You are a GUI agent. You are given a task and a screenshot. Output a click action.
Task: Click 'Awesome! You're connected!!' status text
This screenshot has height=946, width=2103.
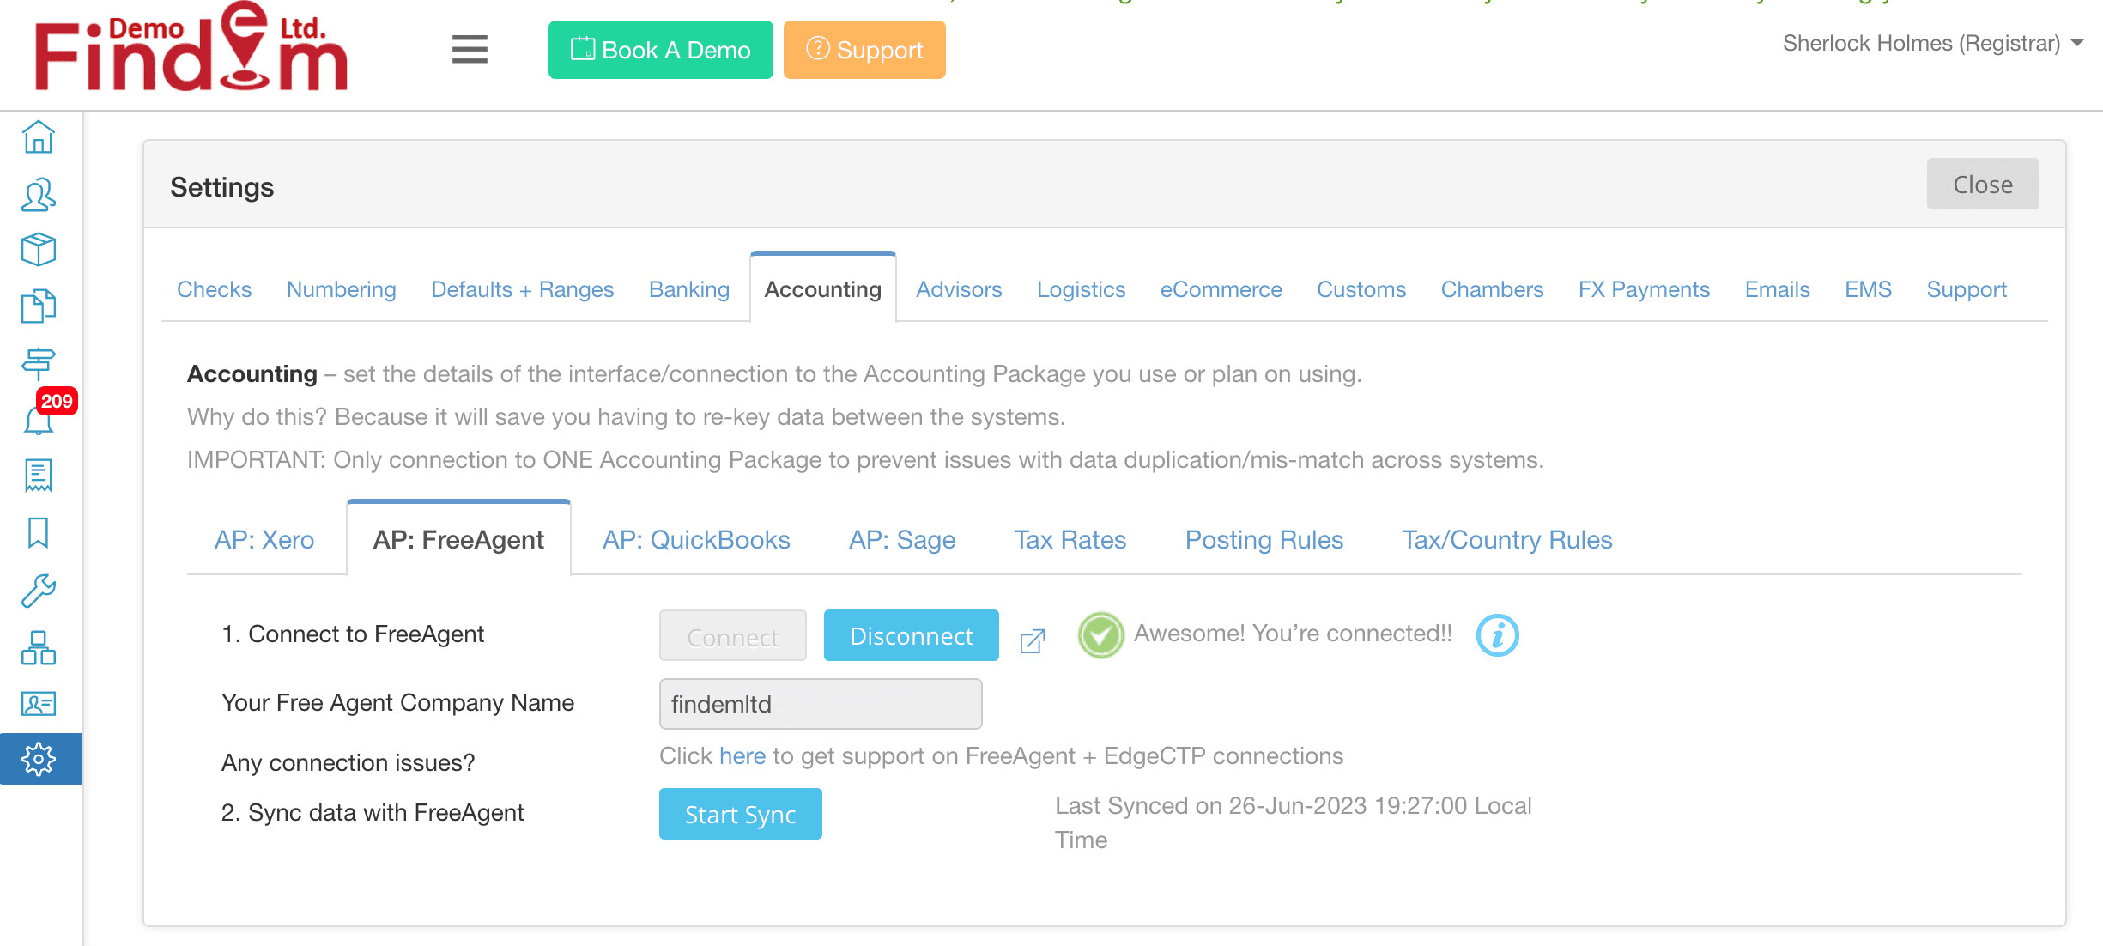point(1293,634)
